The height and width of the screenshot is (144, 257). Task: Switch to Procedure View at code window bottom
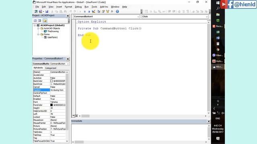(x=73, y=116)
